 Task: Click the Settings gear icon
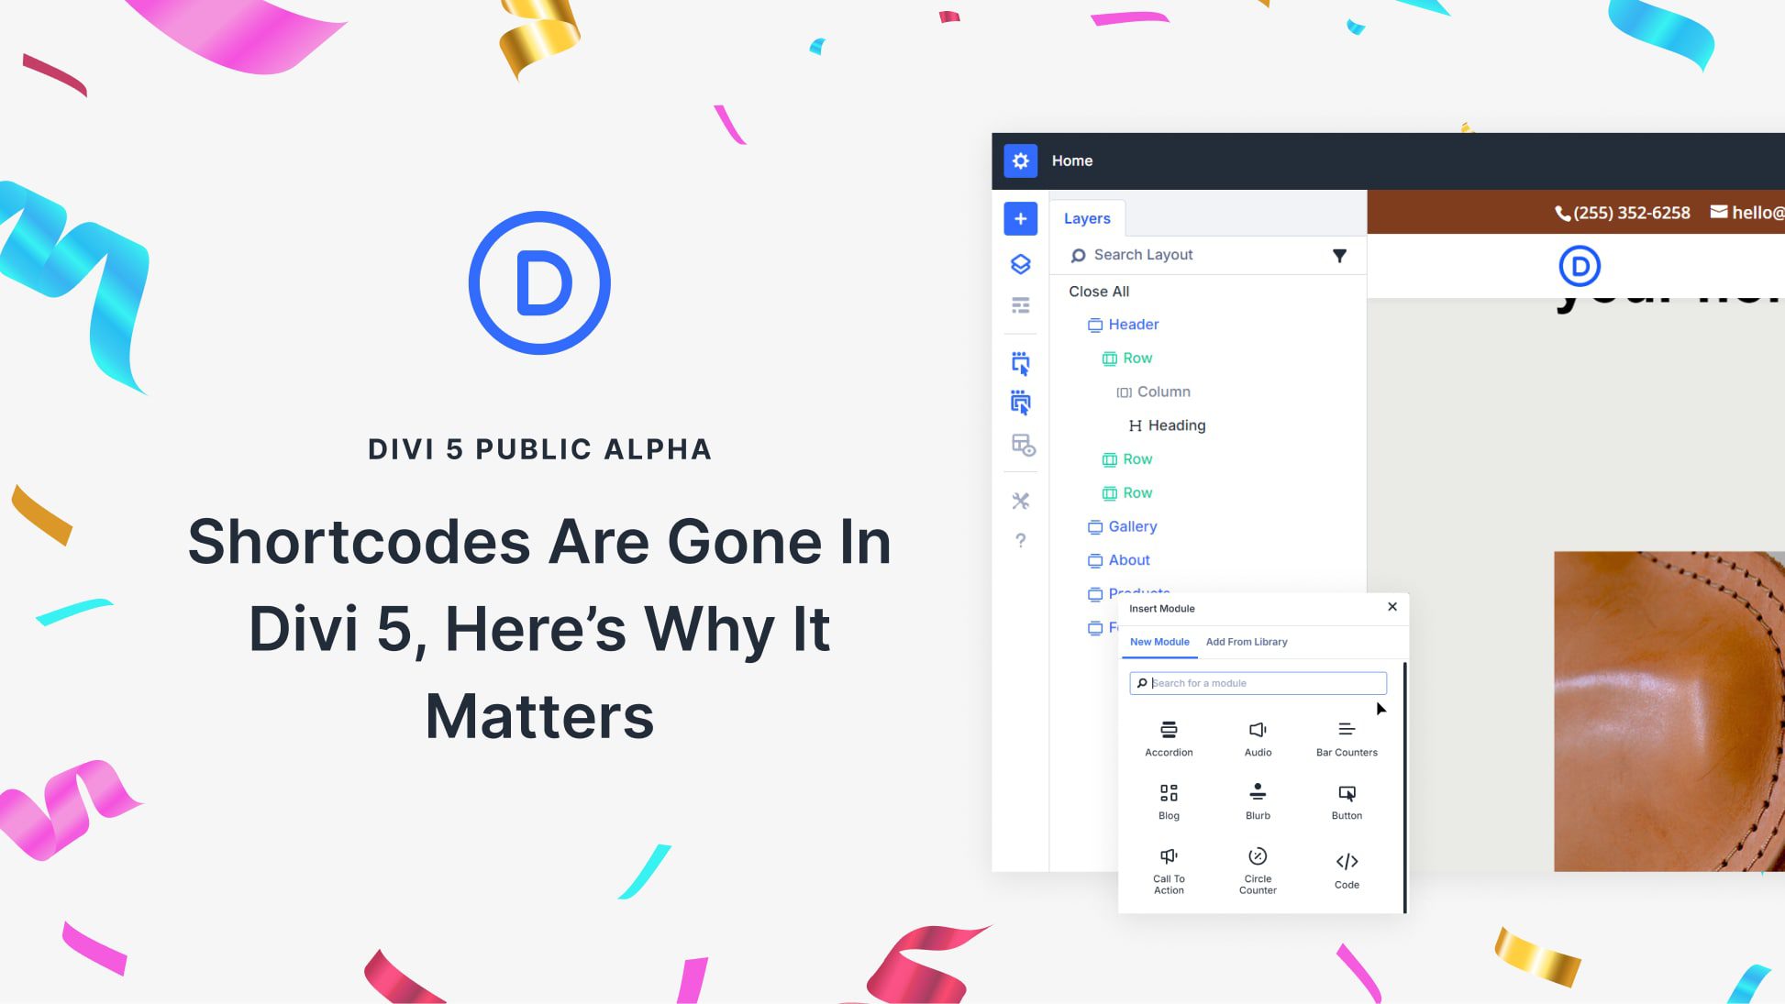1020,160
